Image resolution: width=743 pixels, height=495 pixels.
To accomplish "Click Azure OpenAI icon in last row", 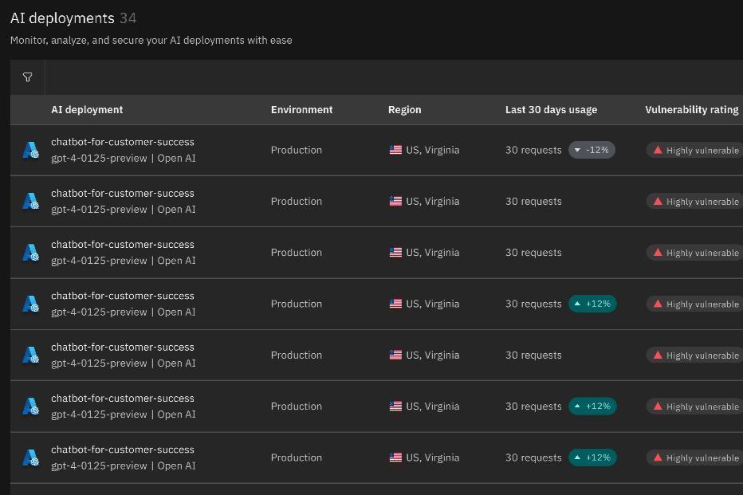I will pos(31,458).
